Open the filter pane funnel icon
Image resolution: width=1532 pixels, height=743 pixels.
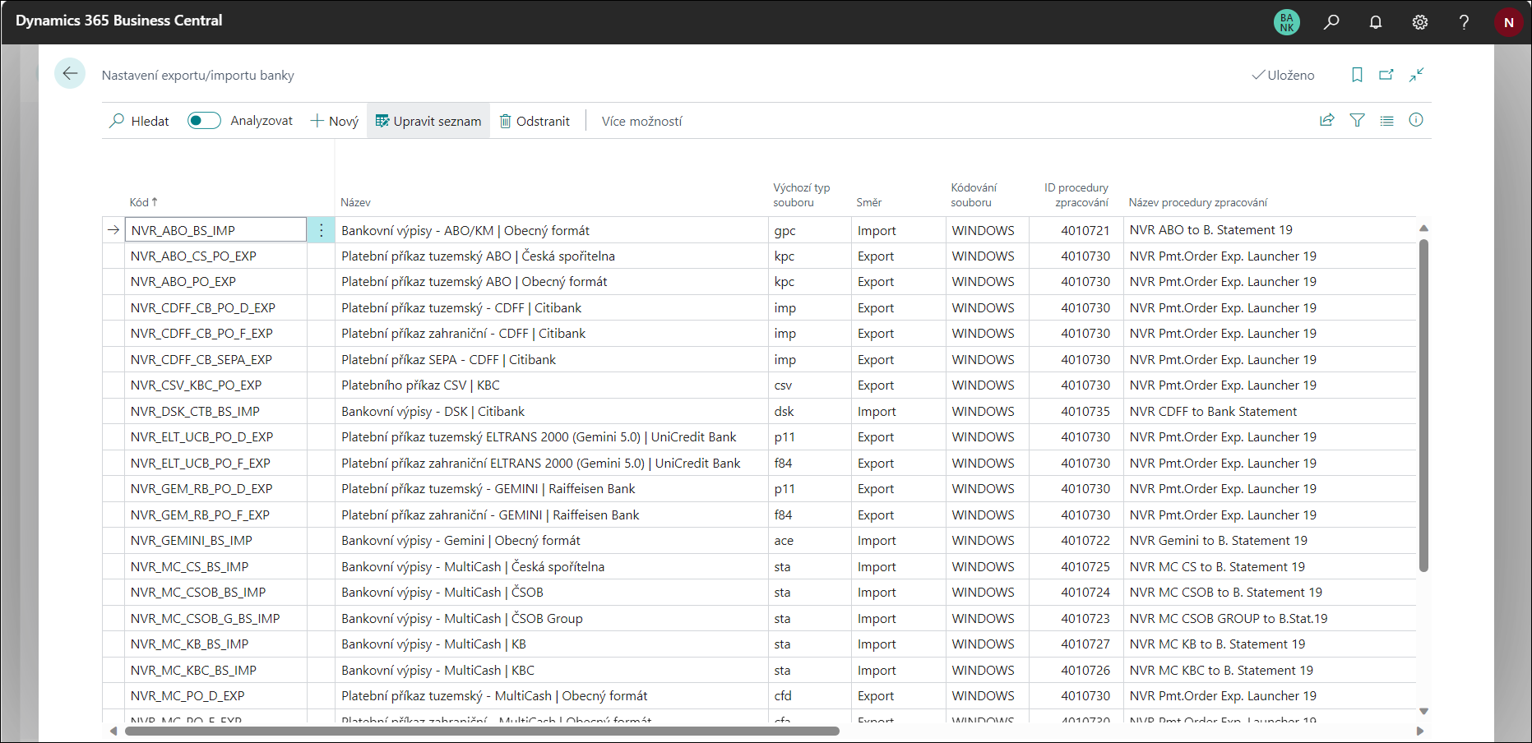pyautogui.click(x=1358, y=120)
